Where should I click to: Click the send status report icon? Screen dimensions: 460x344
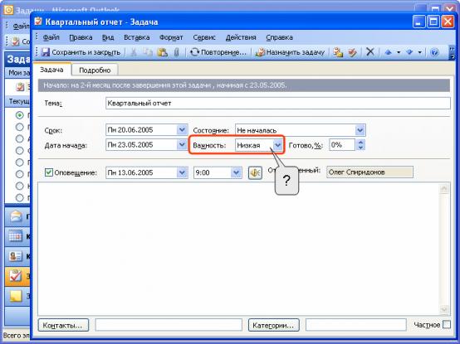coord(338,52)
